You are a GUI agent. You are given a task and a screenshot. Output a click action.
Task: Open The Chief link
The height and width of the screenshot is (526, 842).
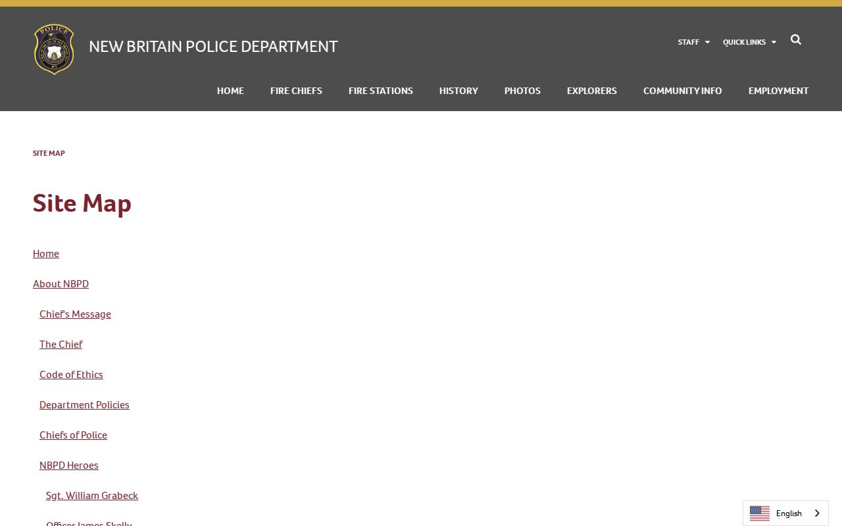(61, 345)
